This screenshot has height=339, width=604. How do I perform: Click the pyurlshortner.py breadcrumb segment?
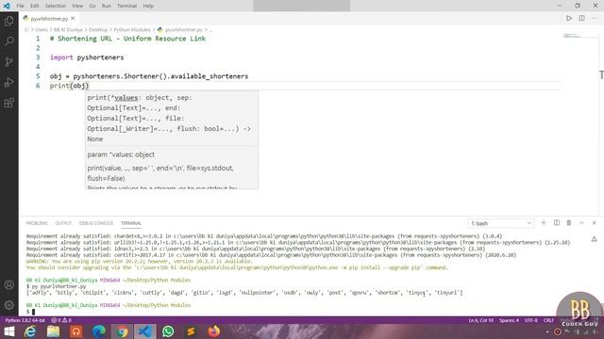tap(184, 29)
